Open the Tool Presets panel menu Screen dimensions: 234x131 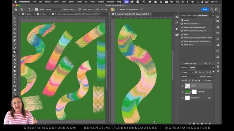[213, 16]
